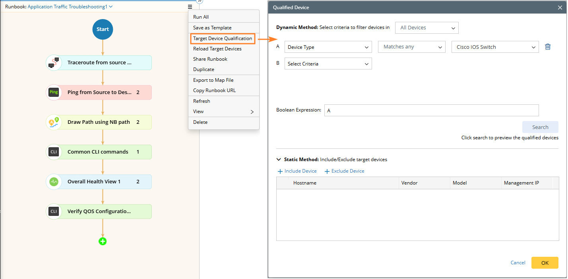Click the Overall Health View icon
The width and height of the screenshot is (568, 279).
(54, 182)
